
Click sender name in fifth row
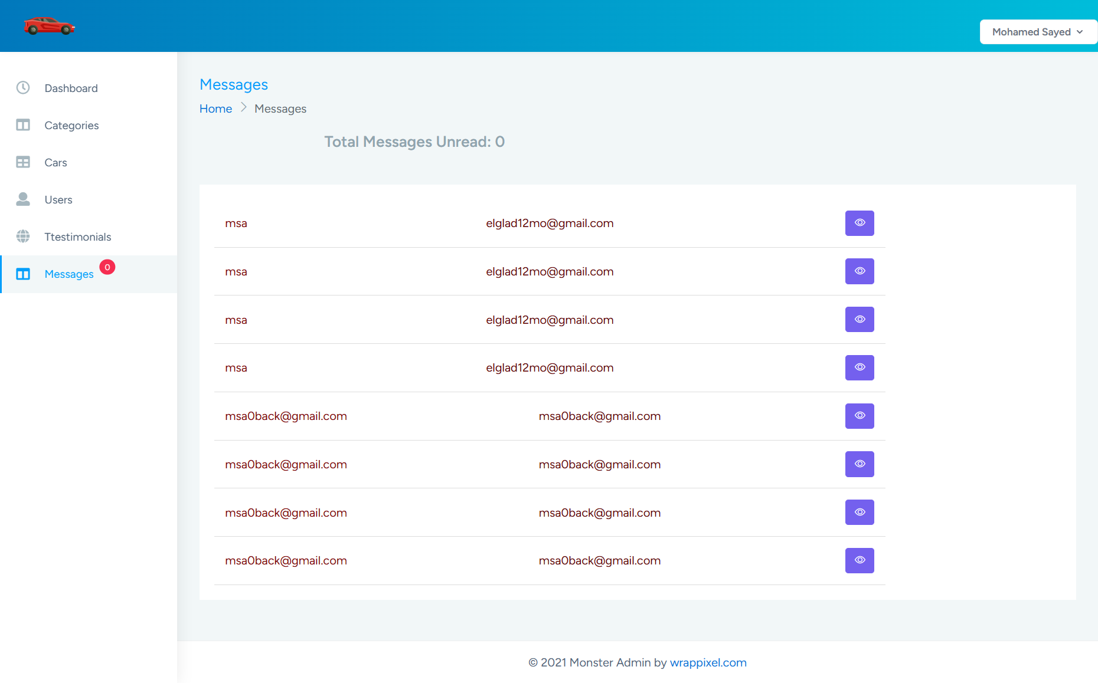[286, 416]
